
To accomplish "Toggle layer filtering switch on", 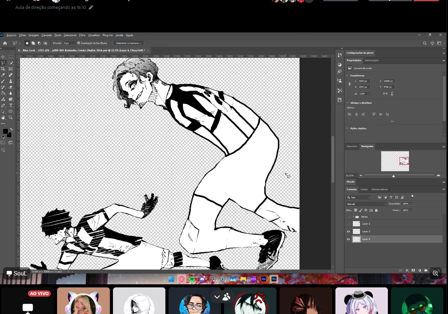I will point(412,197).
